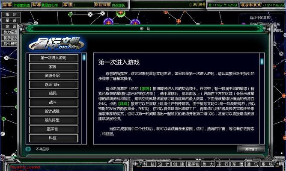Open the 第一次进入游戏 help topic
The width and height of the screenshot is (286, 171).
(54, 58)
